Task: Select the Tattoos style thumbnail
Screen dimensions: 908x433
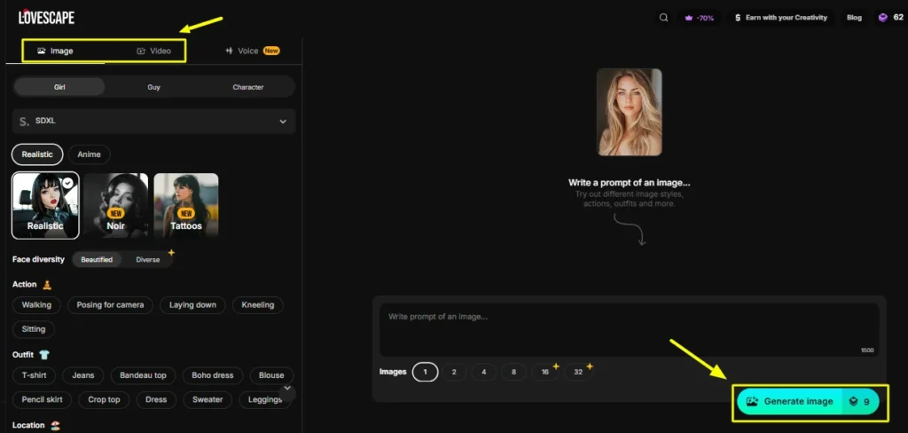Action: [186, 205]
